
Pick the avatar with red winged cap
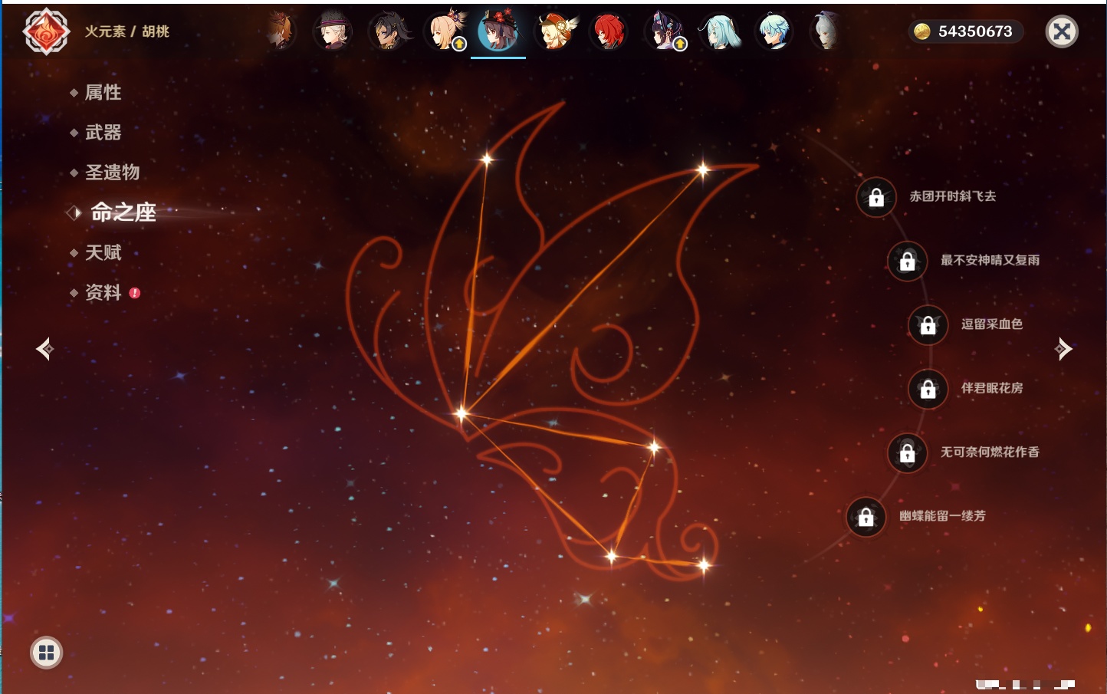coord(555,31)
